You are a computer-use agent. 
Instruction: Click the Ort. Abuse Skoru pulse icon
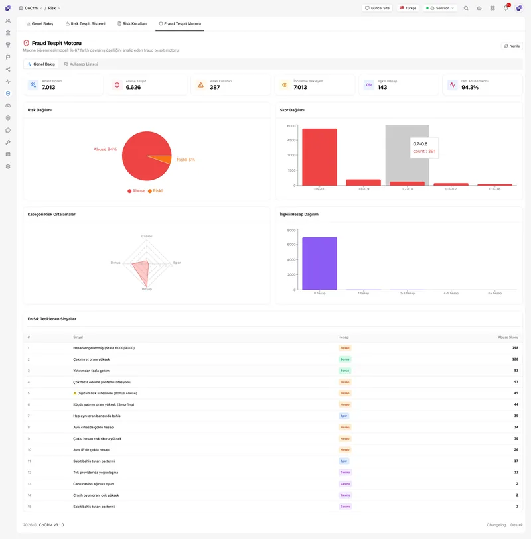point(453,85)
